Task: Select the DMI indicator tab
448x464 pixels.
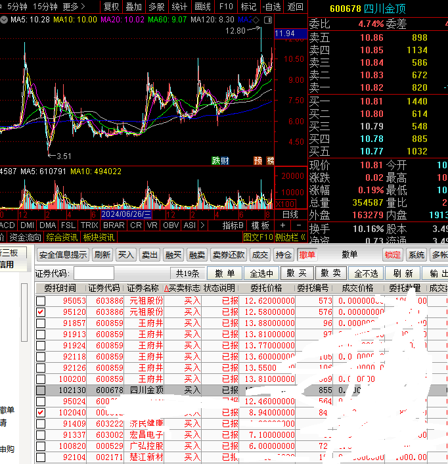Action: [x=27, y=225]
